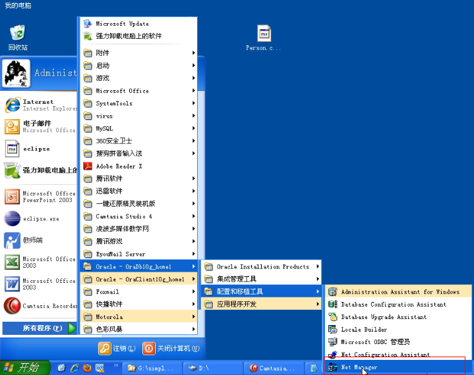Image resolution: width=474 pixels, height=375 pixels.
Task: Launch Database Upgrade Assistant
Action: coord(398,316)
